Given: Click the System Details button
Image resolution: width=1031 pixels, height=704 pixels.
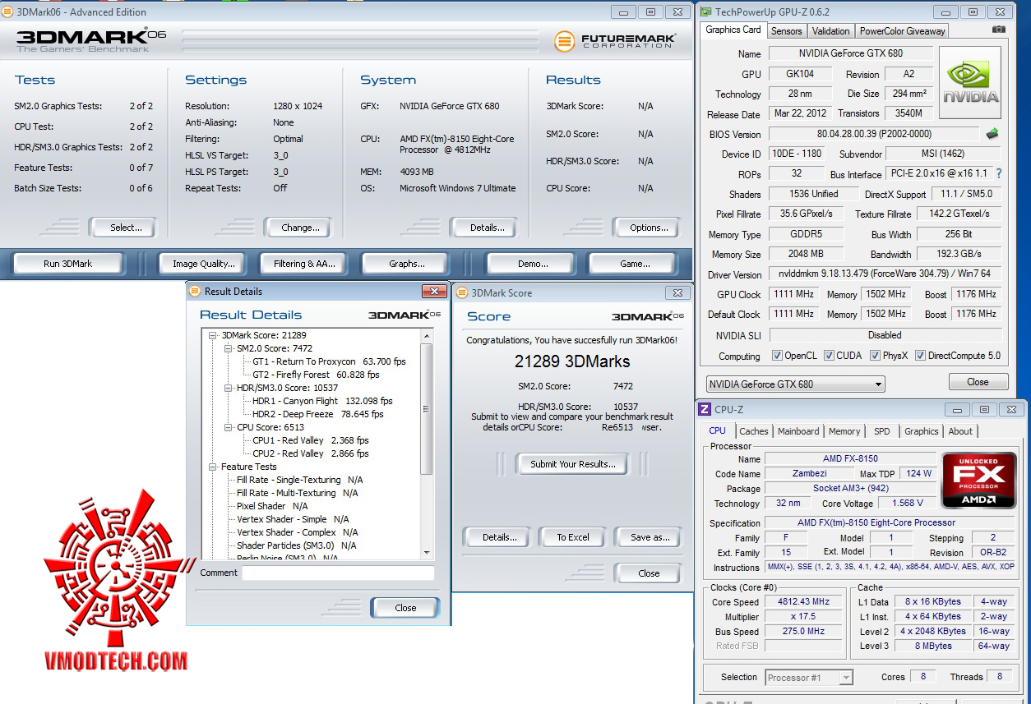Looking at the screenshot, I should click(x=486, y=228).
